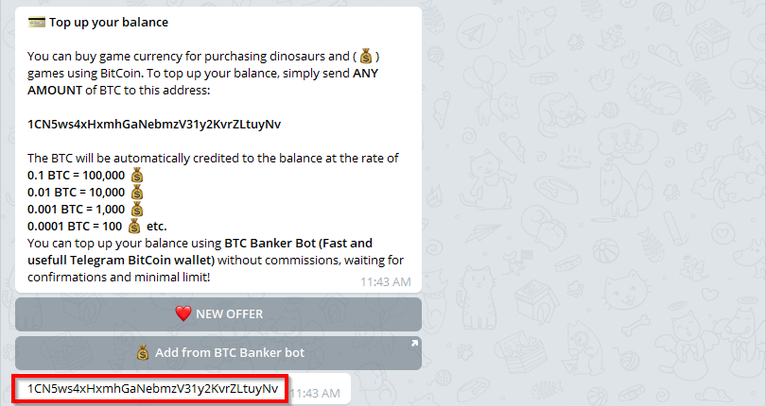
Task: Click the red heart icon on NEW OFFER
Action: (183, 313)
